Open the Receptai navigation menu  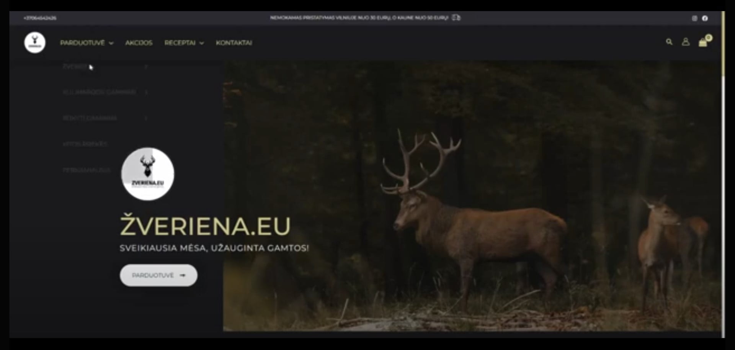coord(180,43)
